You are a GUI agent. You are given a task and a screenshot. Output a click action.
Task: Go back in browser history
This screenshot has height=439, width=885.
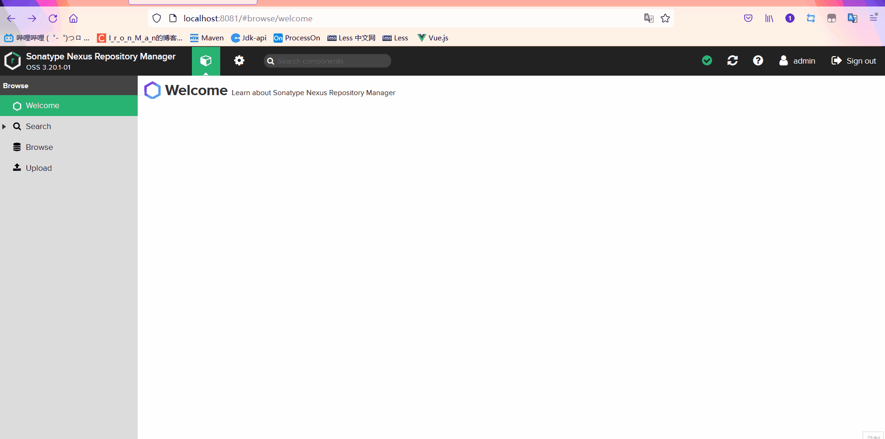tap(11, 19)
